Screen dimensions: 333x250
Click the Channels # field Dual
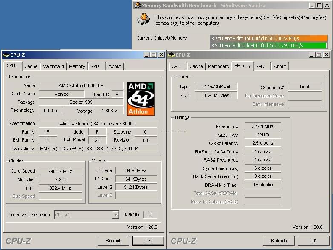pos(304,87)
